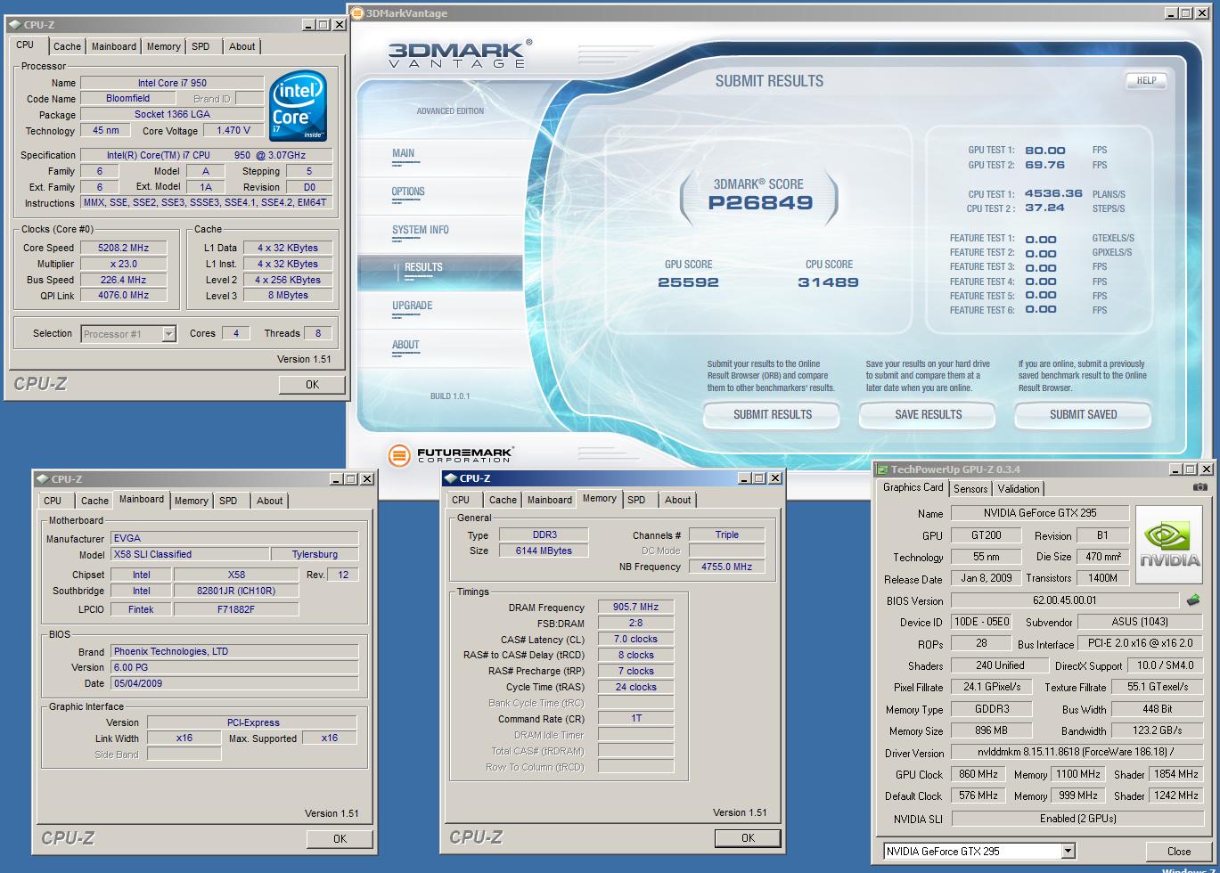Open CPU tab in the mainboard CPU-Z window

click(53, 501)
